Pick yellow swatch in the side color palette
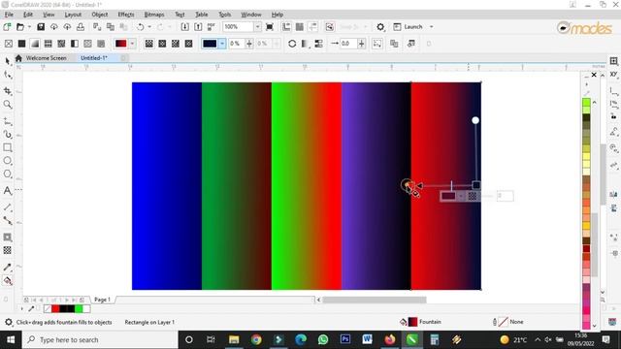This screenshot has width=621, height=349. coord(586,156)
